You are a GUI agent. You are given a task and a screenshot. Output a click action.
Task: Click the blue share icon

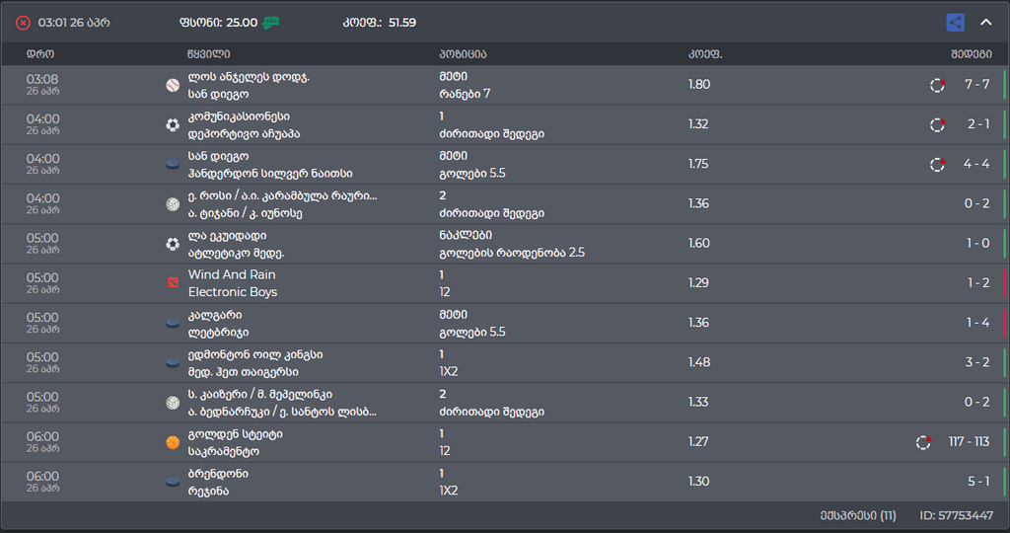coord(955,23)
